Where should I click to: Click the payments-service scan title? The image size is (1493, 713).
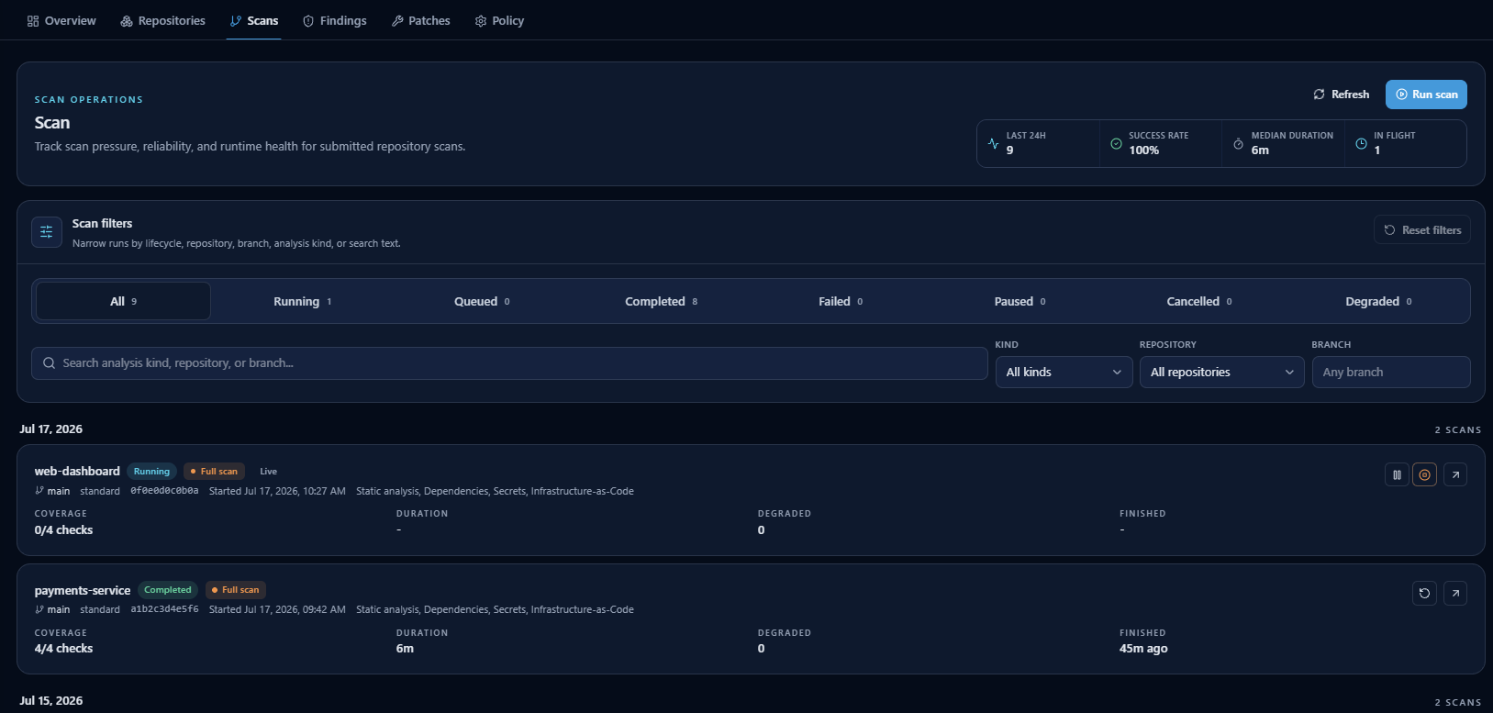point(83,590)
